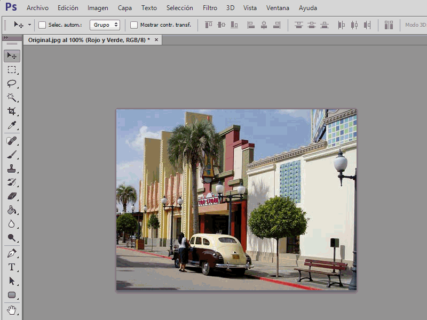
Task: Distribute left edges in options bar
Action: (x=341, y=25)
